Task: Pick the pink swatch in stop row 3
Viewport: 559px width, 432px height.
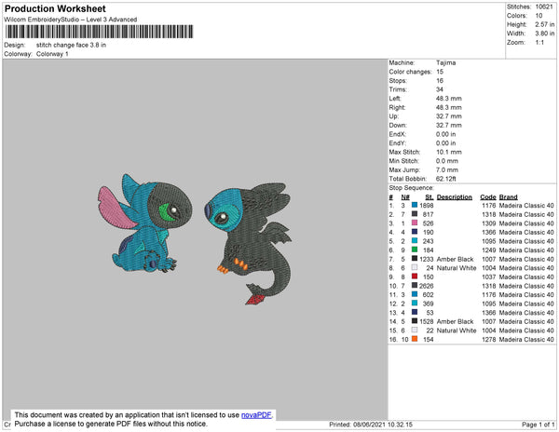Action: click(x=415, y=223)
